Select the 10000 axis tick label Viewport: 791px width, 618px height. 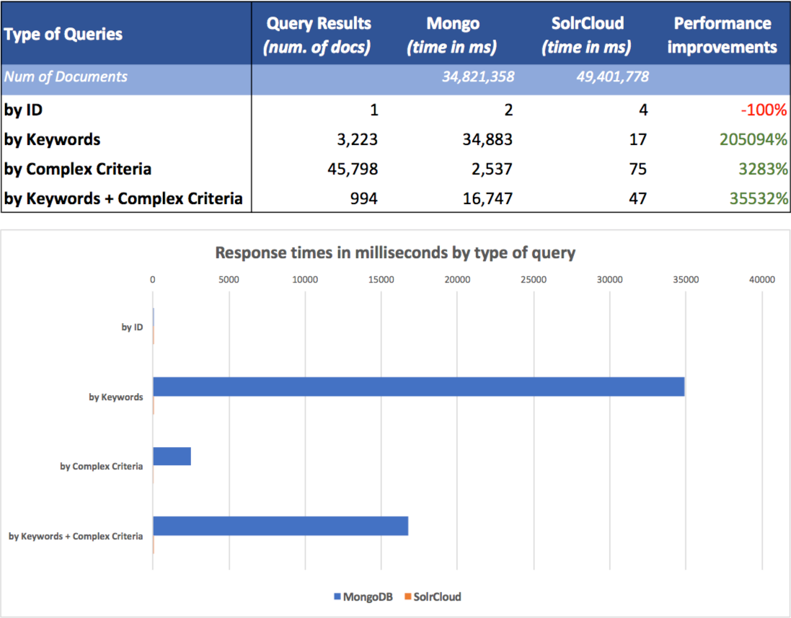305,280
